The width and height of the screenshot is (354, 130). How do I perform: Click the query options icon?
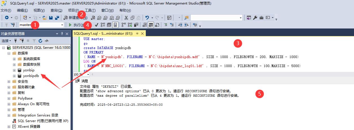109,25
